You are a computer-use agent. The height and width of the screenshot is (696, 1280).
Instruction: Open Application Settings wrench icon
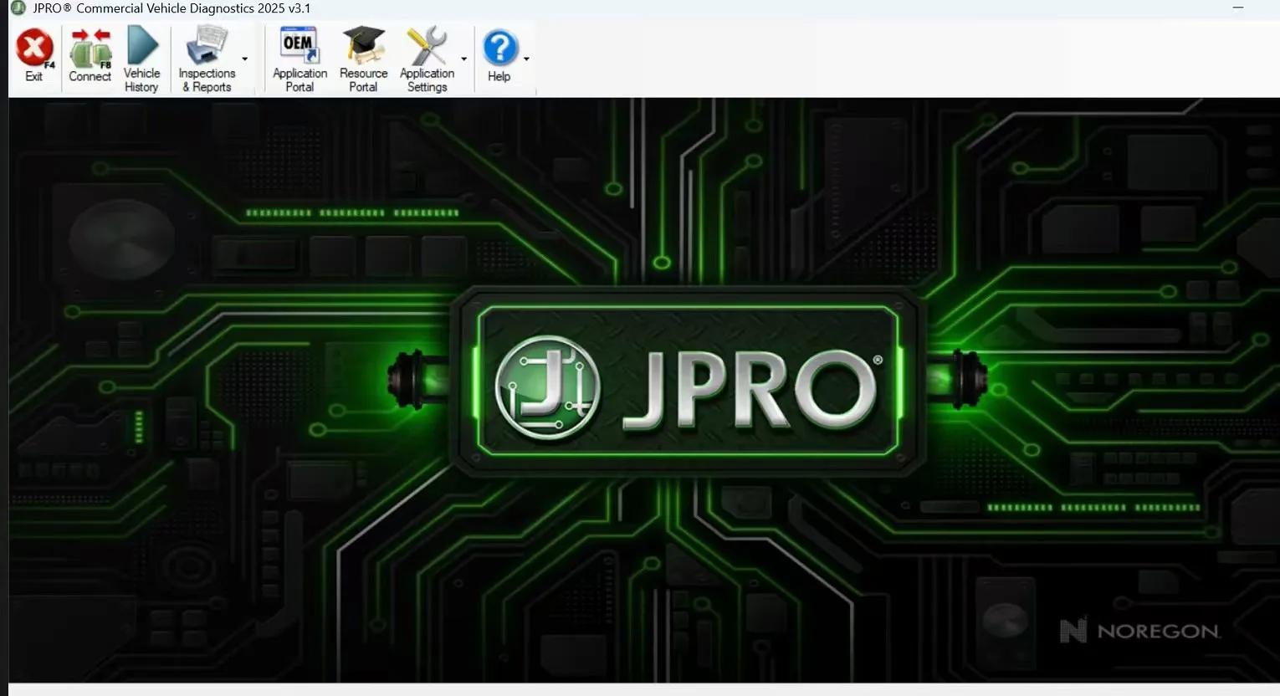[427, 46]
